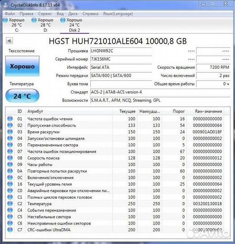Click the status circle for Temperature row C2
The height and width of the screenshot is (244, 235).
tap(10, 203)
